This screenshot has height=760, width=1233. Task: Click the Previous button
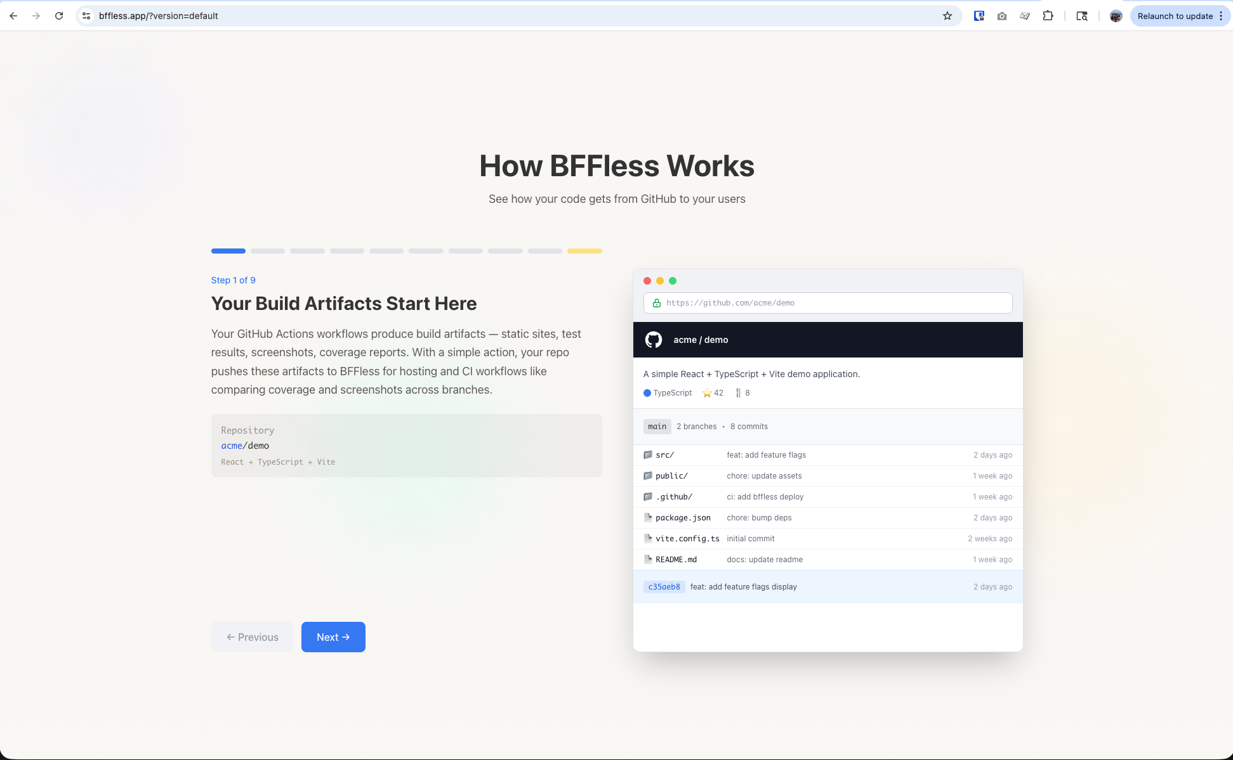(253, 637)
